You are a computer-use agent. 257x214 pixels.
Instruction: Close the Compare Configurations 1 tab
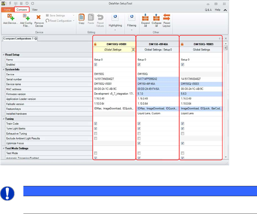[x=36, y=39]
